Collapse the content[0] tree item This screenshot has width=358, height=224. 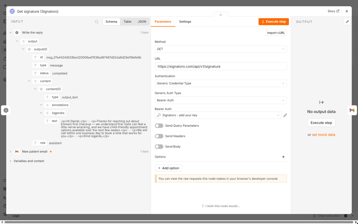click(35, 89)
